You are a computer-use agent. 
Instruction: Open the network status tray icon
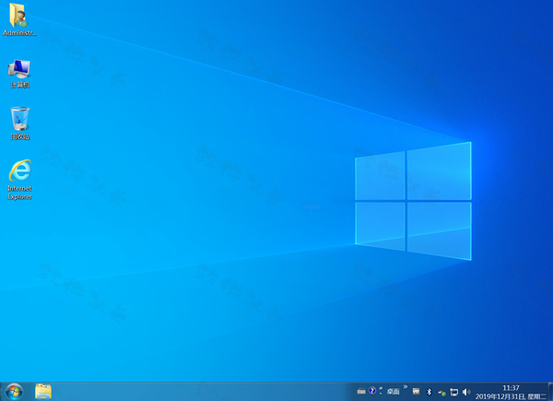454,392
